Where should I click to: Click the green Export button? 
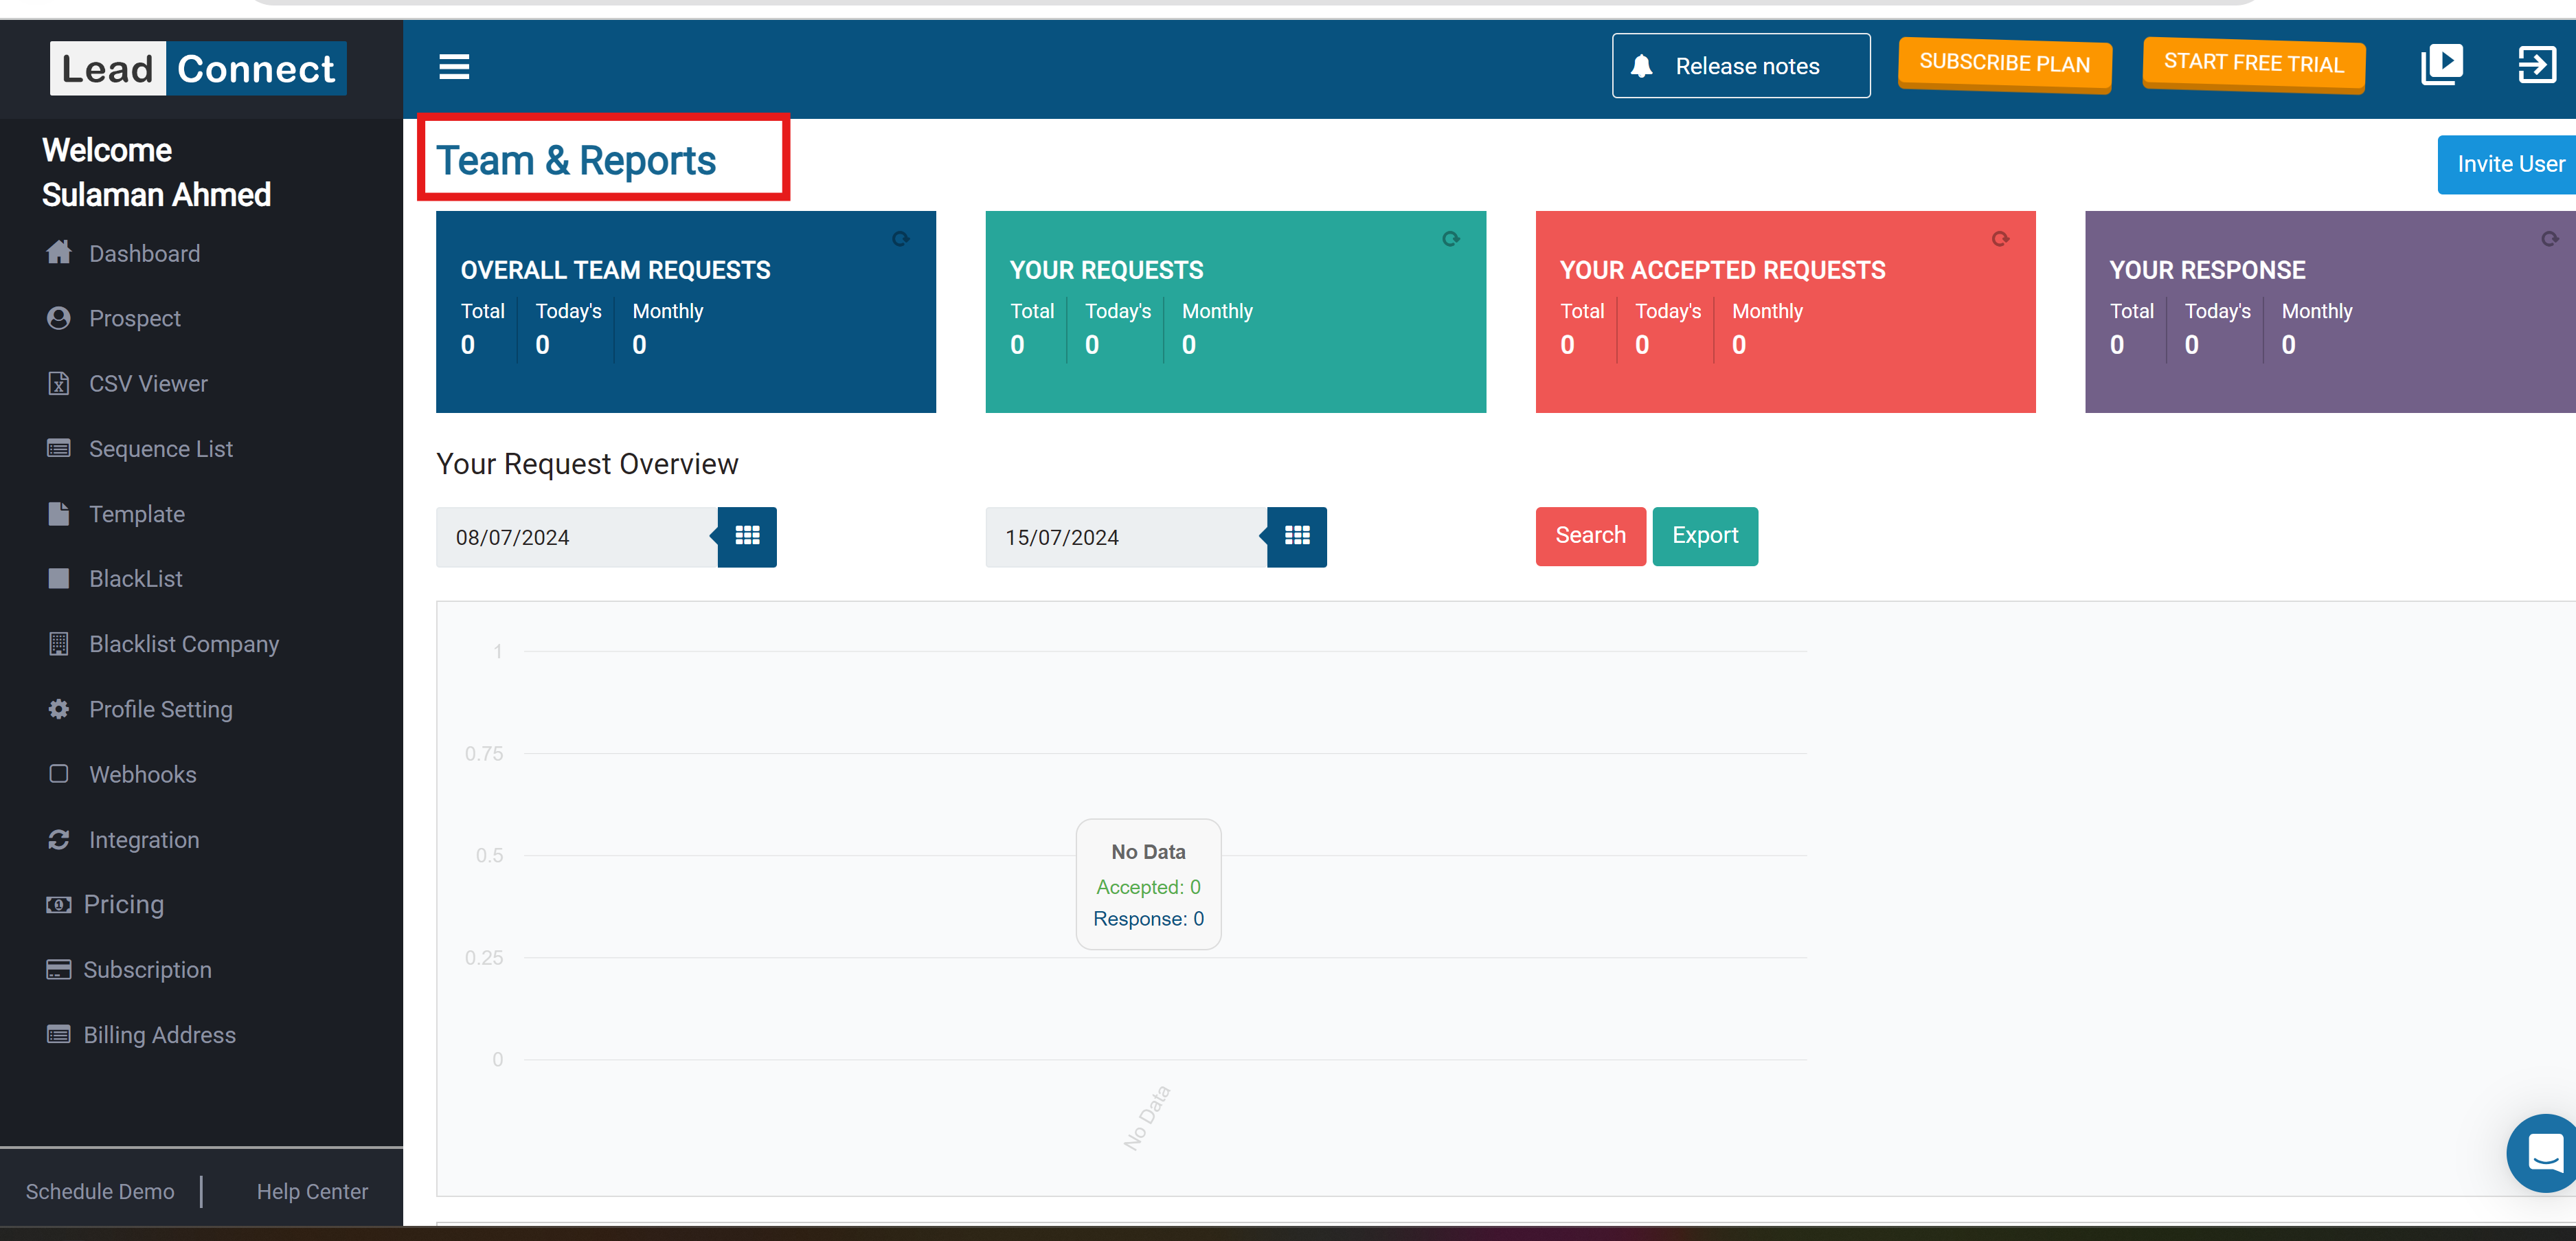(x=1704, y=536)
